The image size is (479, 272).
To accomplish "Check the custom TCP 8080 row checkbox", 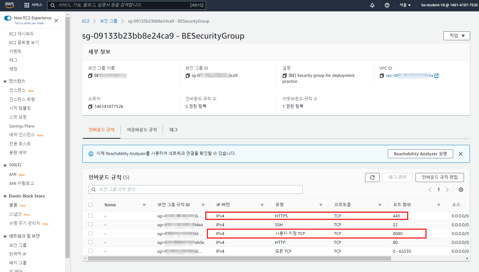I will click(91, 233).
